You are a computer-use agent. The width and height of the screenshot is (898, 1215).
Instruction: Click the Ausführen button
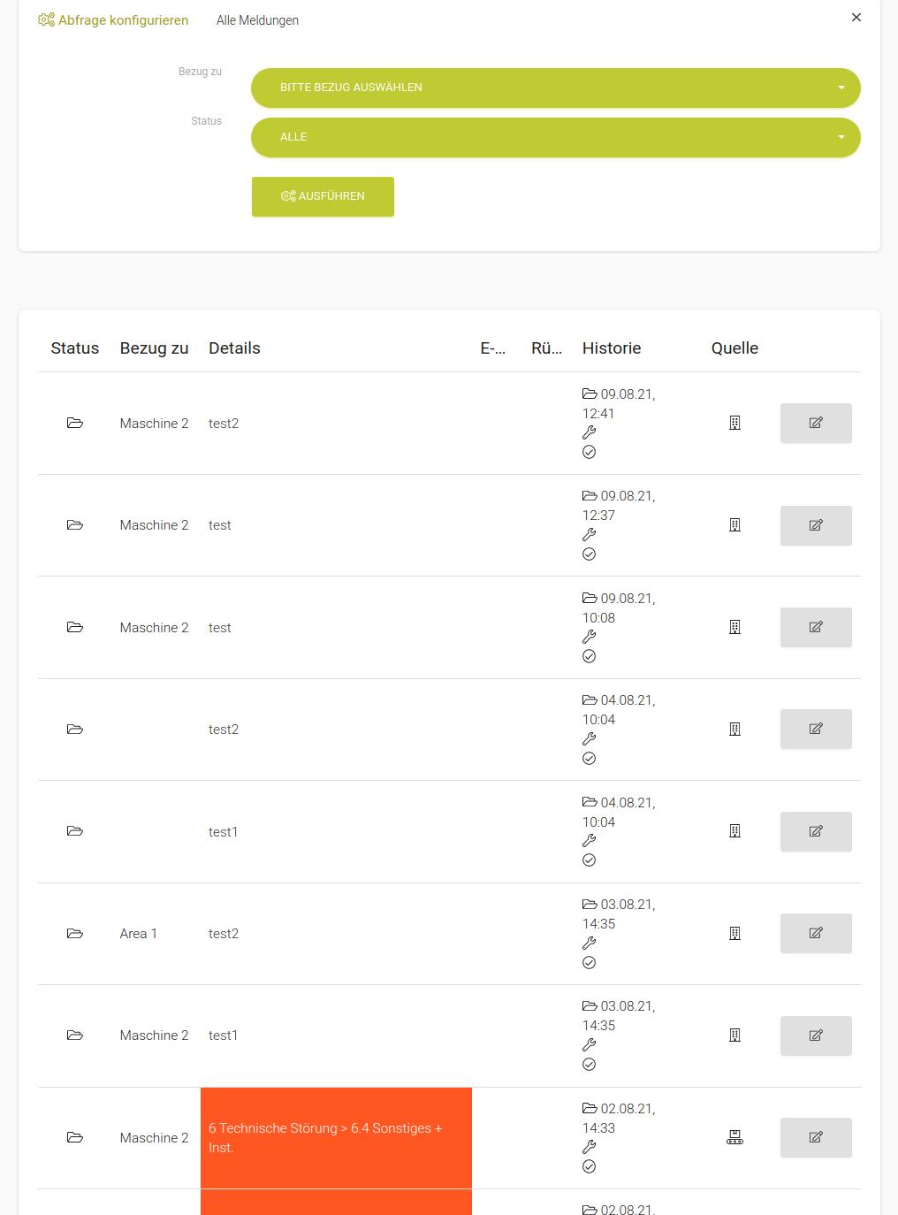coord(323,196)
